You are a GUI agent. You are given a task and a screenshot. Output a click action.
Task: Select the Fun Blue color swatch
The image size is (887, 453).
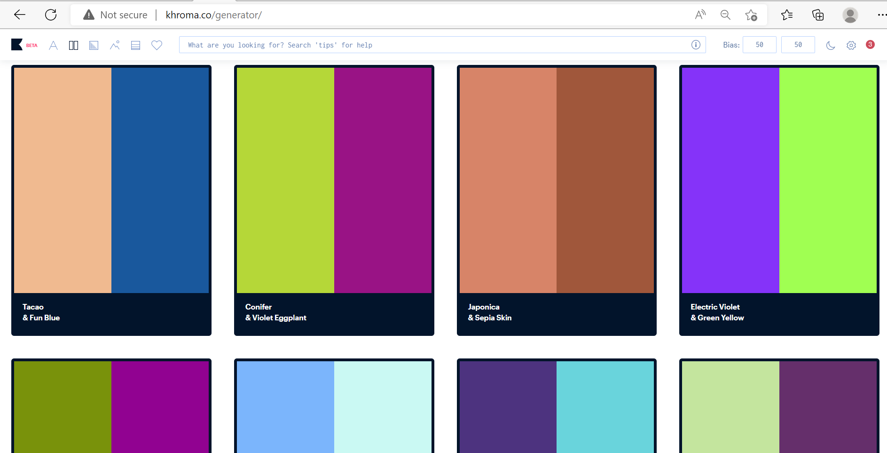coord(160,180)
